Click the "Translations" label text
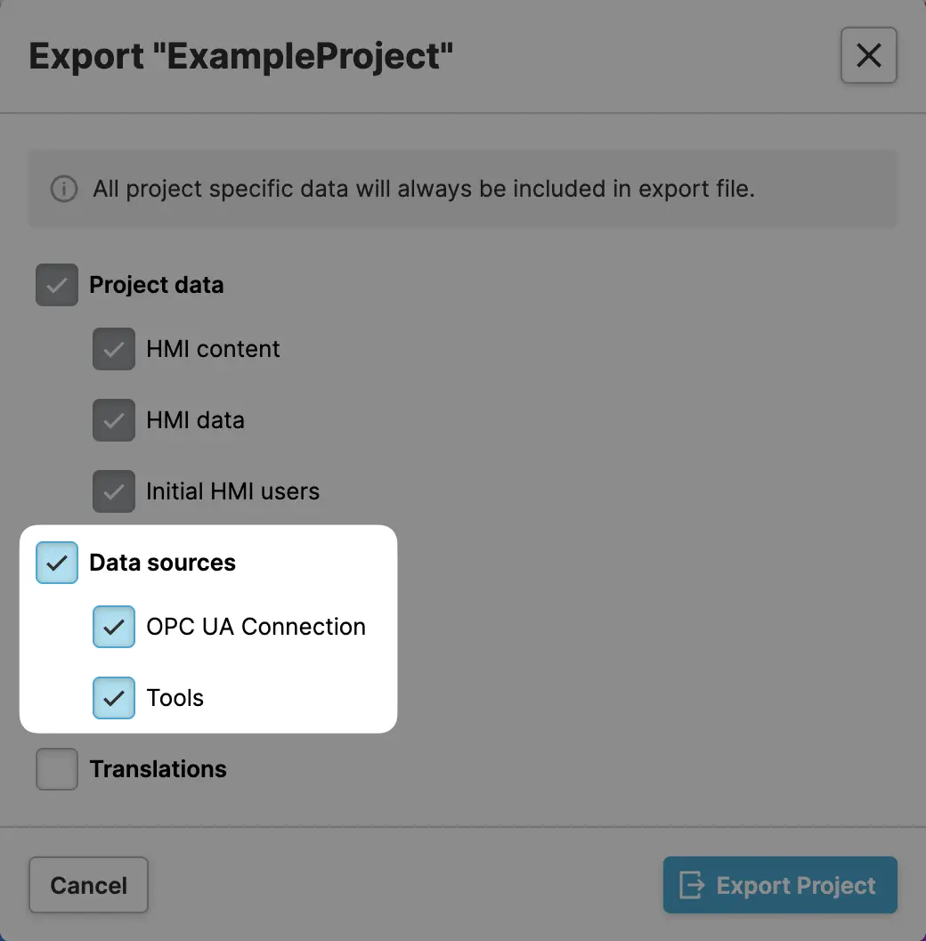 (158, 769)
